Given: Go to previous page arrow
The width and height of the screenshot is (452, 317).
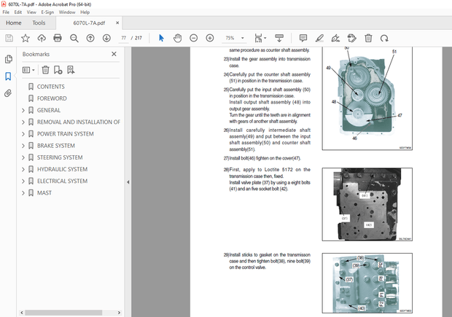Looking at the screenshot, I should (90, 38).
